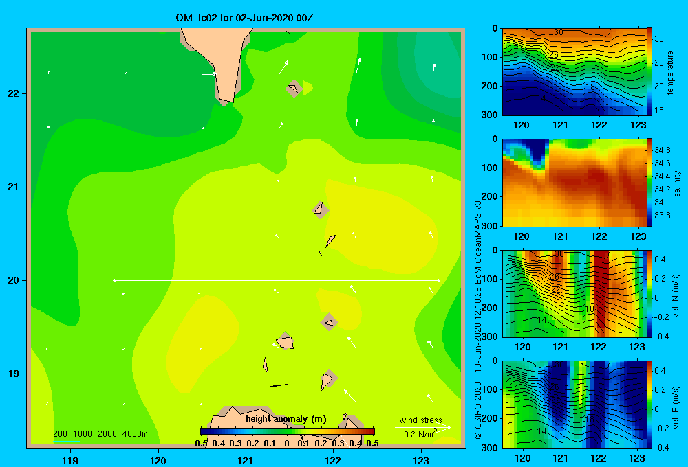Click the temperature colorbar
This screenshot has width=688, height=467.
coord(649,72)
